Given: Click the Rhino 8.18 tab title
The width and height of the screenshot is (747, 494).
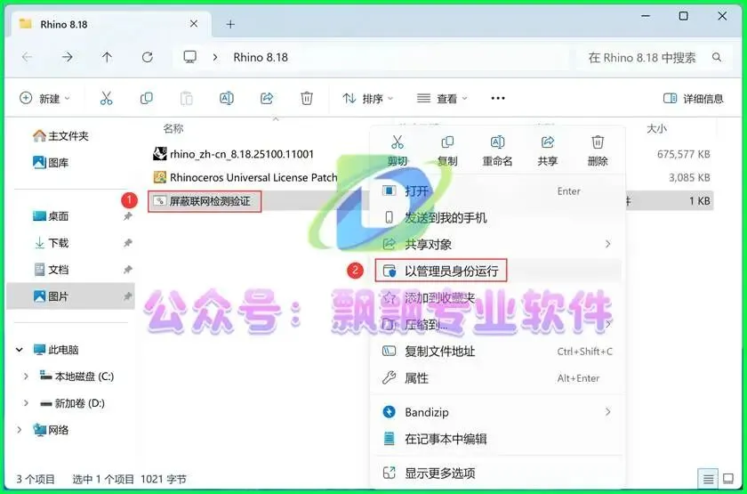Looking at the screenshot, I should [64, 24].
